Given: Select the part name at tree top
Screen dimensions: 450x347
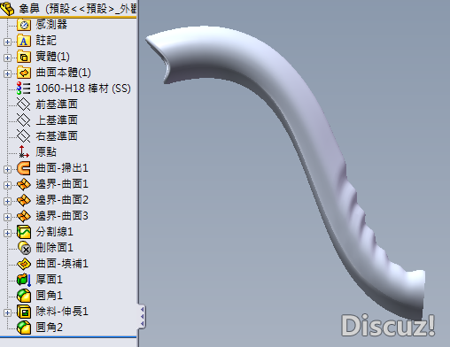Looking at the screenshot, I should 77,9.
